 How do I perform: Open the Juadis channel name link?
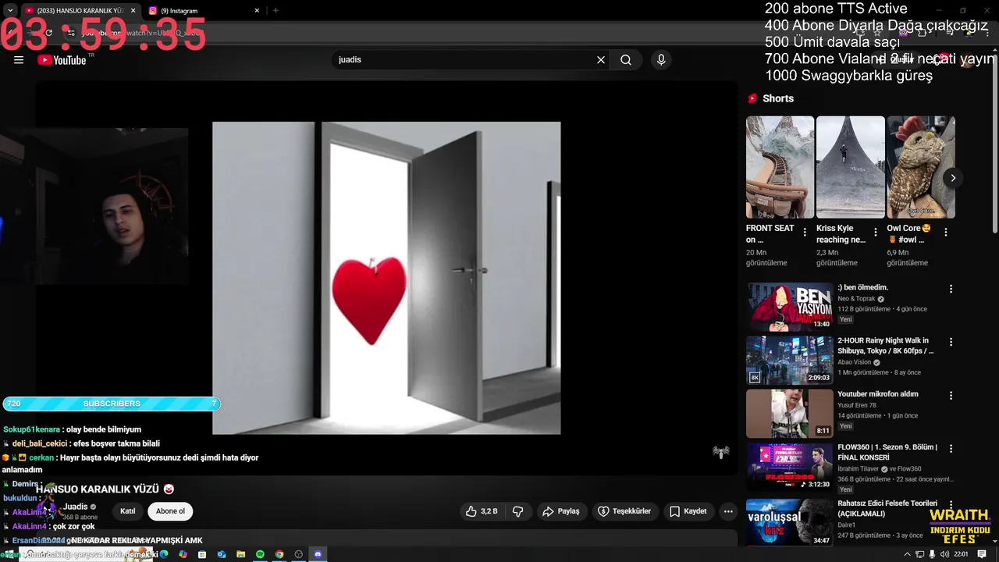[x=76, y=507]
